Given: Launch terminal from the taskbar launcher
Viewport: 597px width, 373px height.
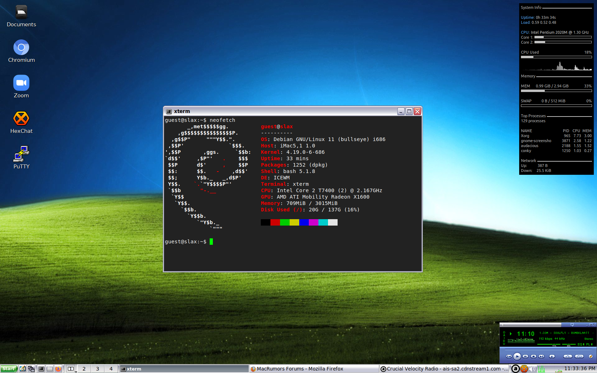Looking at the screenshot, I should coord(41,369).
